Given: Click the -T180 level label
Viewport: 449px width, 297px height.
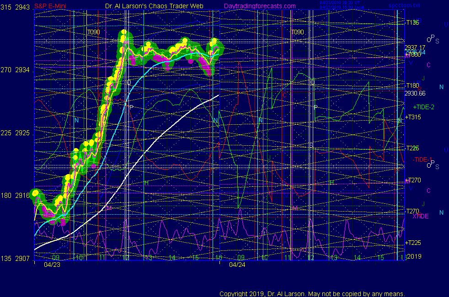Looking at the screenshot, I should click(412, 85).
